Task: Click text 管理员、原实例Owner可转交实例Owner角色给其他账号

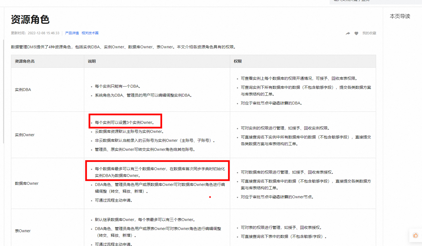Action: (145, 149)
